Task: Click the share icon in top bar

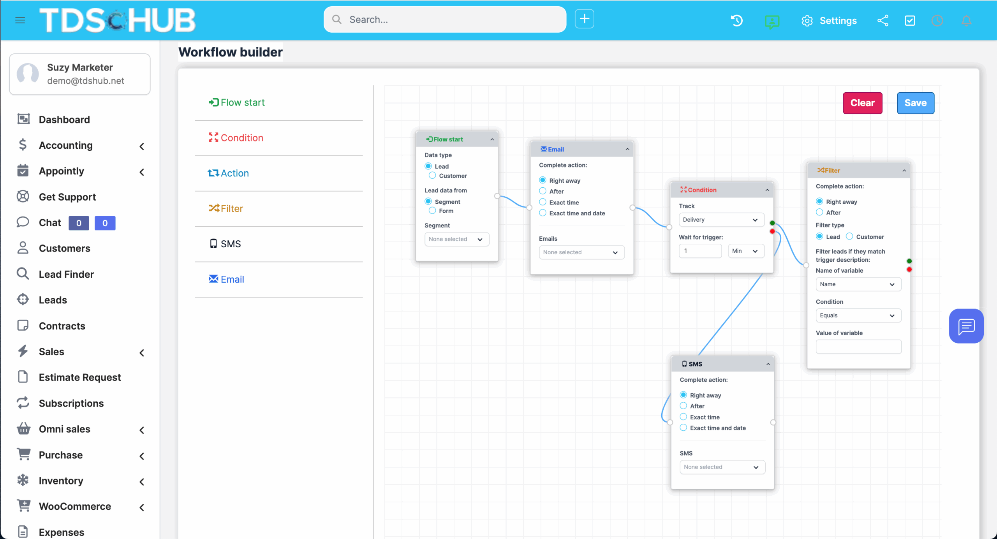Action: (x=883, y=20)
